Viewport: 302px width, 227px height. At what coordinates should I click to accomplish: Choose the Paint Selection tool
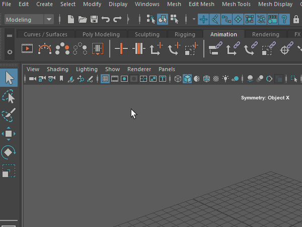click(x=9, y=116)
